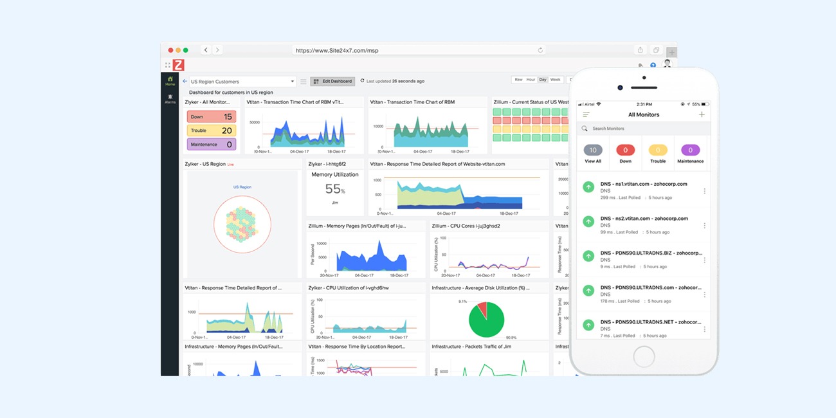Tap the plus icon to add a monitor
This screenshot has width=836, height=418.
click(702, 114)
